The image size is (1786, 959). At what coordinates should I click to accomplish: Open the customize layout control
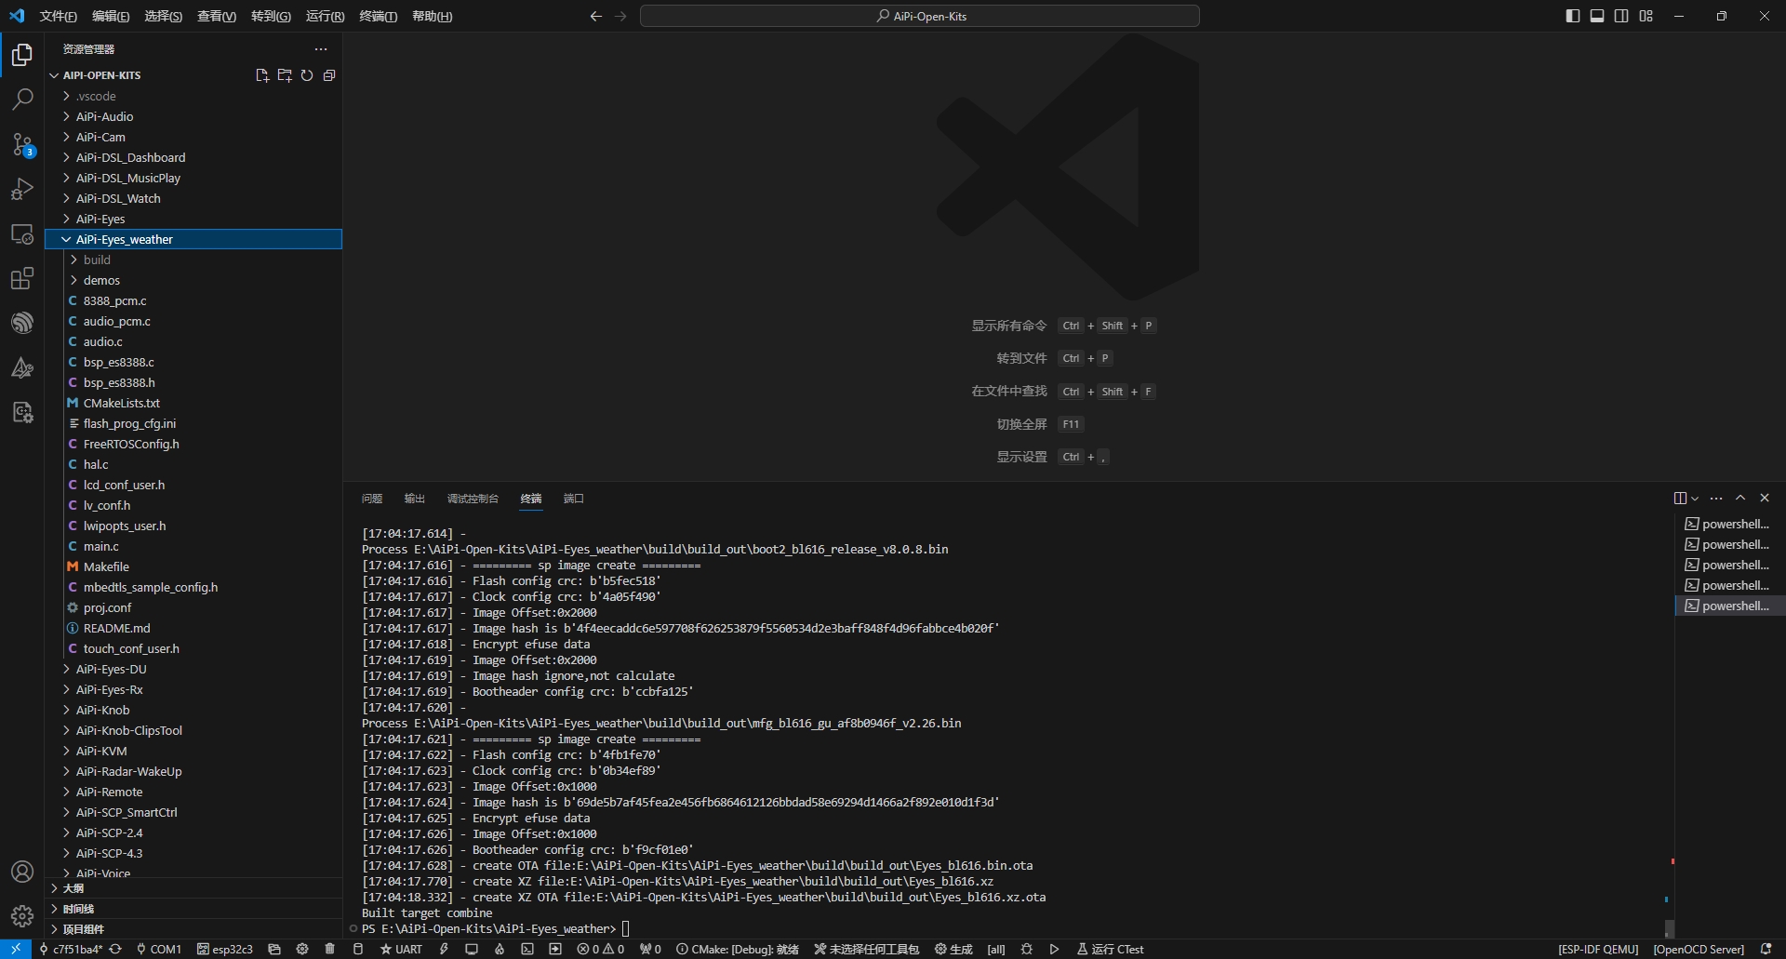point(1646,16)
